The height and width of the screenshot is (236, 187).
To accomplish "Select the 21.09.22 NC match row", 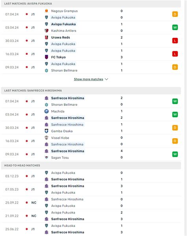I will (x=91, y=216).
